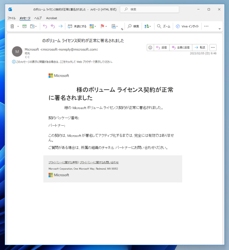
Task: Click 全員に返信 reply all button
Action: (181, 47)
